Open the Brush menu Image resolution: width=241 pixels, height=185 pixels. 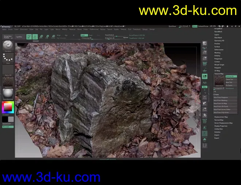click(x=10, y=29)
